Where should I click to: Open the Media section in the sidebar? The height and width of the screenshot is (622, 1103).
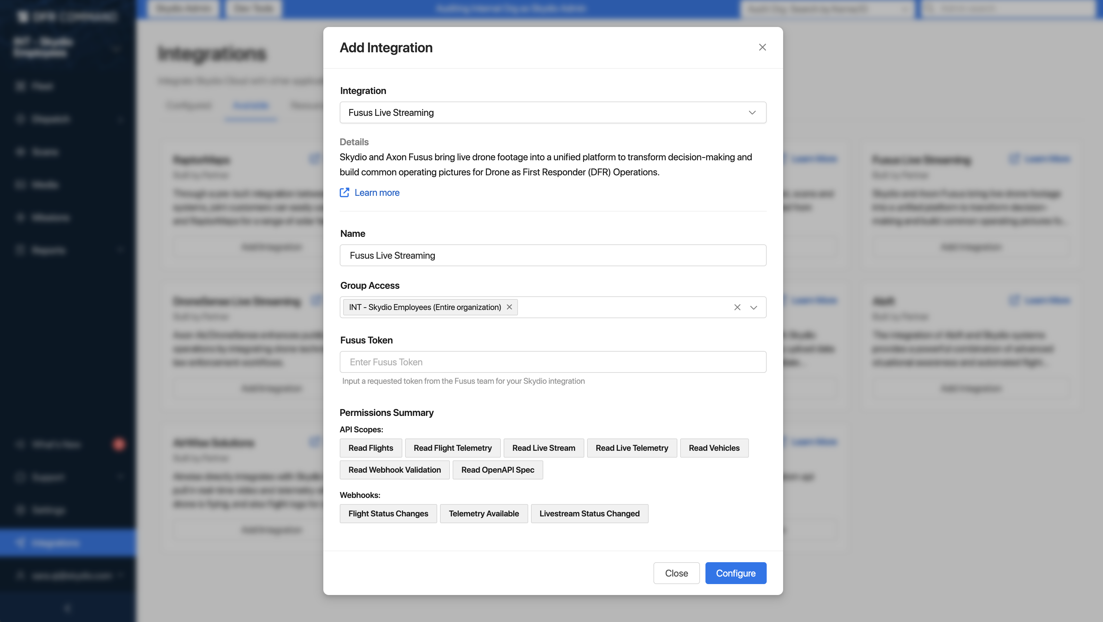coord(44,184)
